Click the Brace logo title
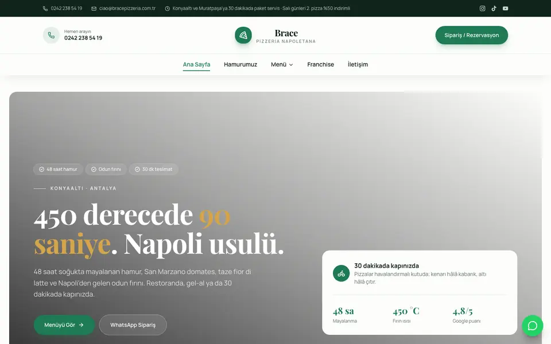This screenshot has height=344, width=551. [286, 33]
